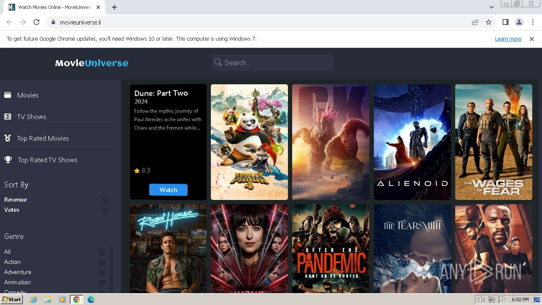Check the Adventure genre checkbox
This screenshot has height=305, width=542.
102,272
